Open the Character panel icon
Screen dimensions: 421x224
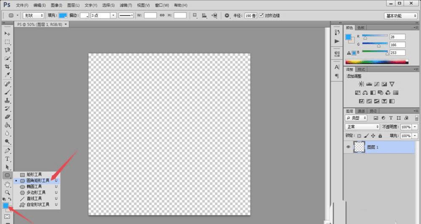click(337, 67)
